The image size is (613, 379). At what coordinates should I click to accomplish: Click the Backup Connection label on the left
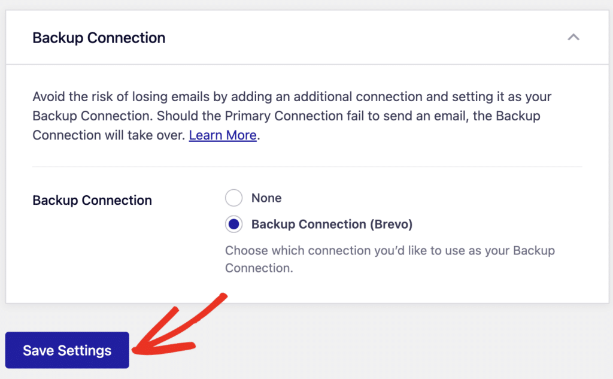point(92,200)
